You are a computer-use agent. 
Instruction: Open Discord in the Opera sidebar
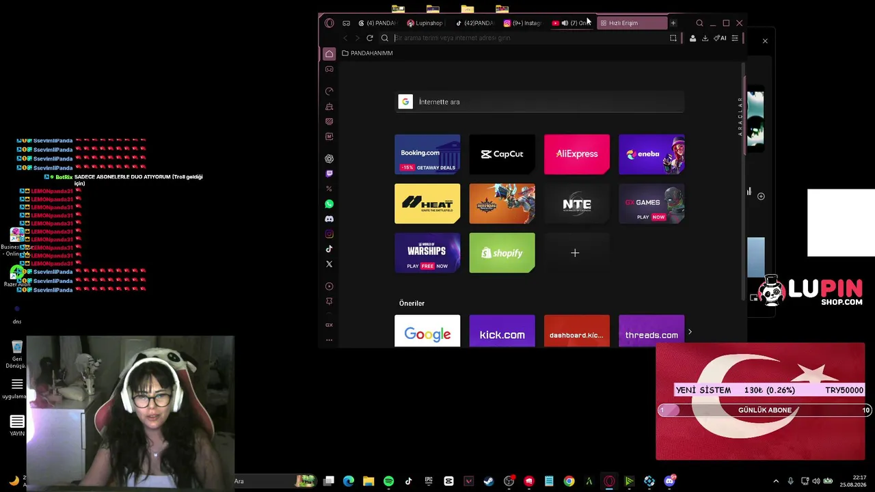tap(329, 219)
